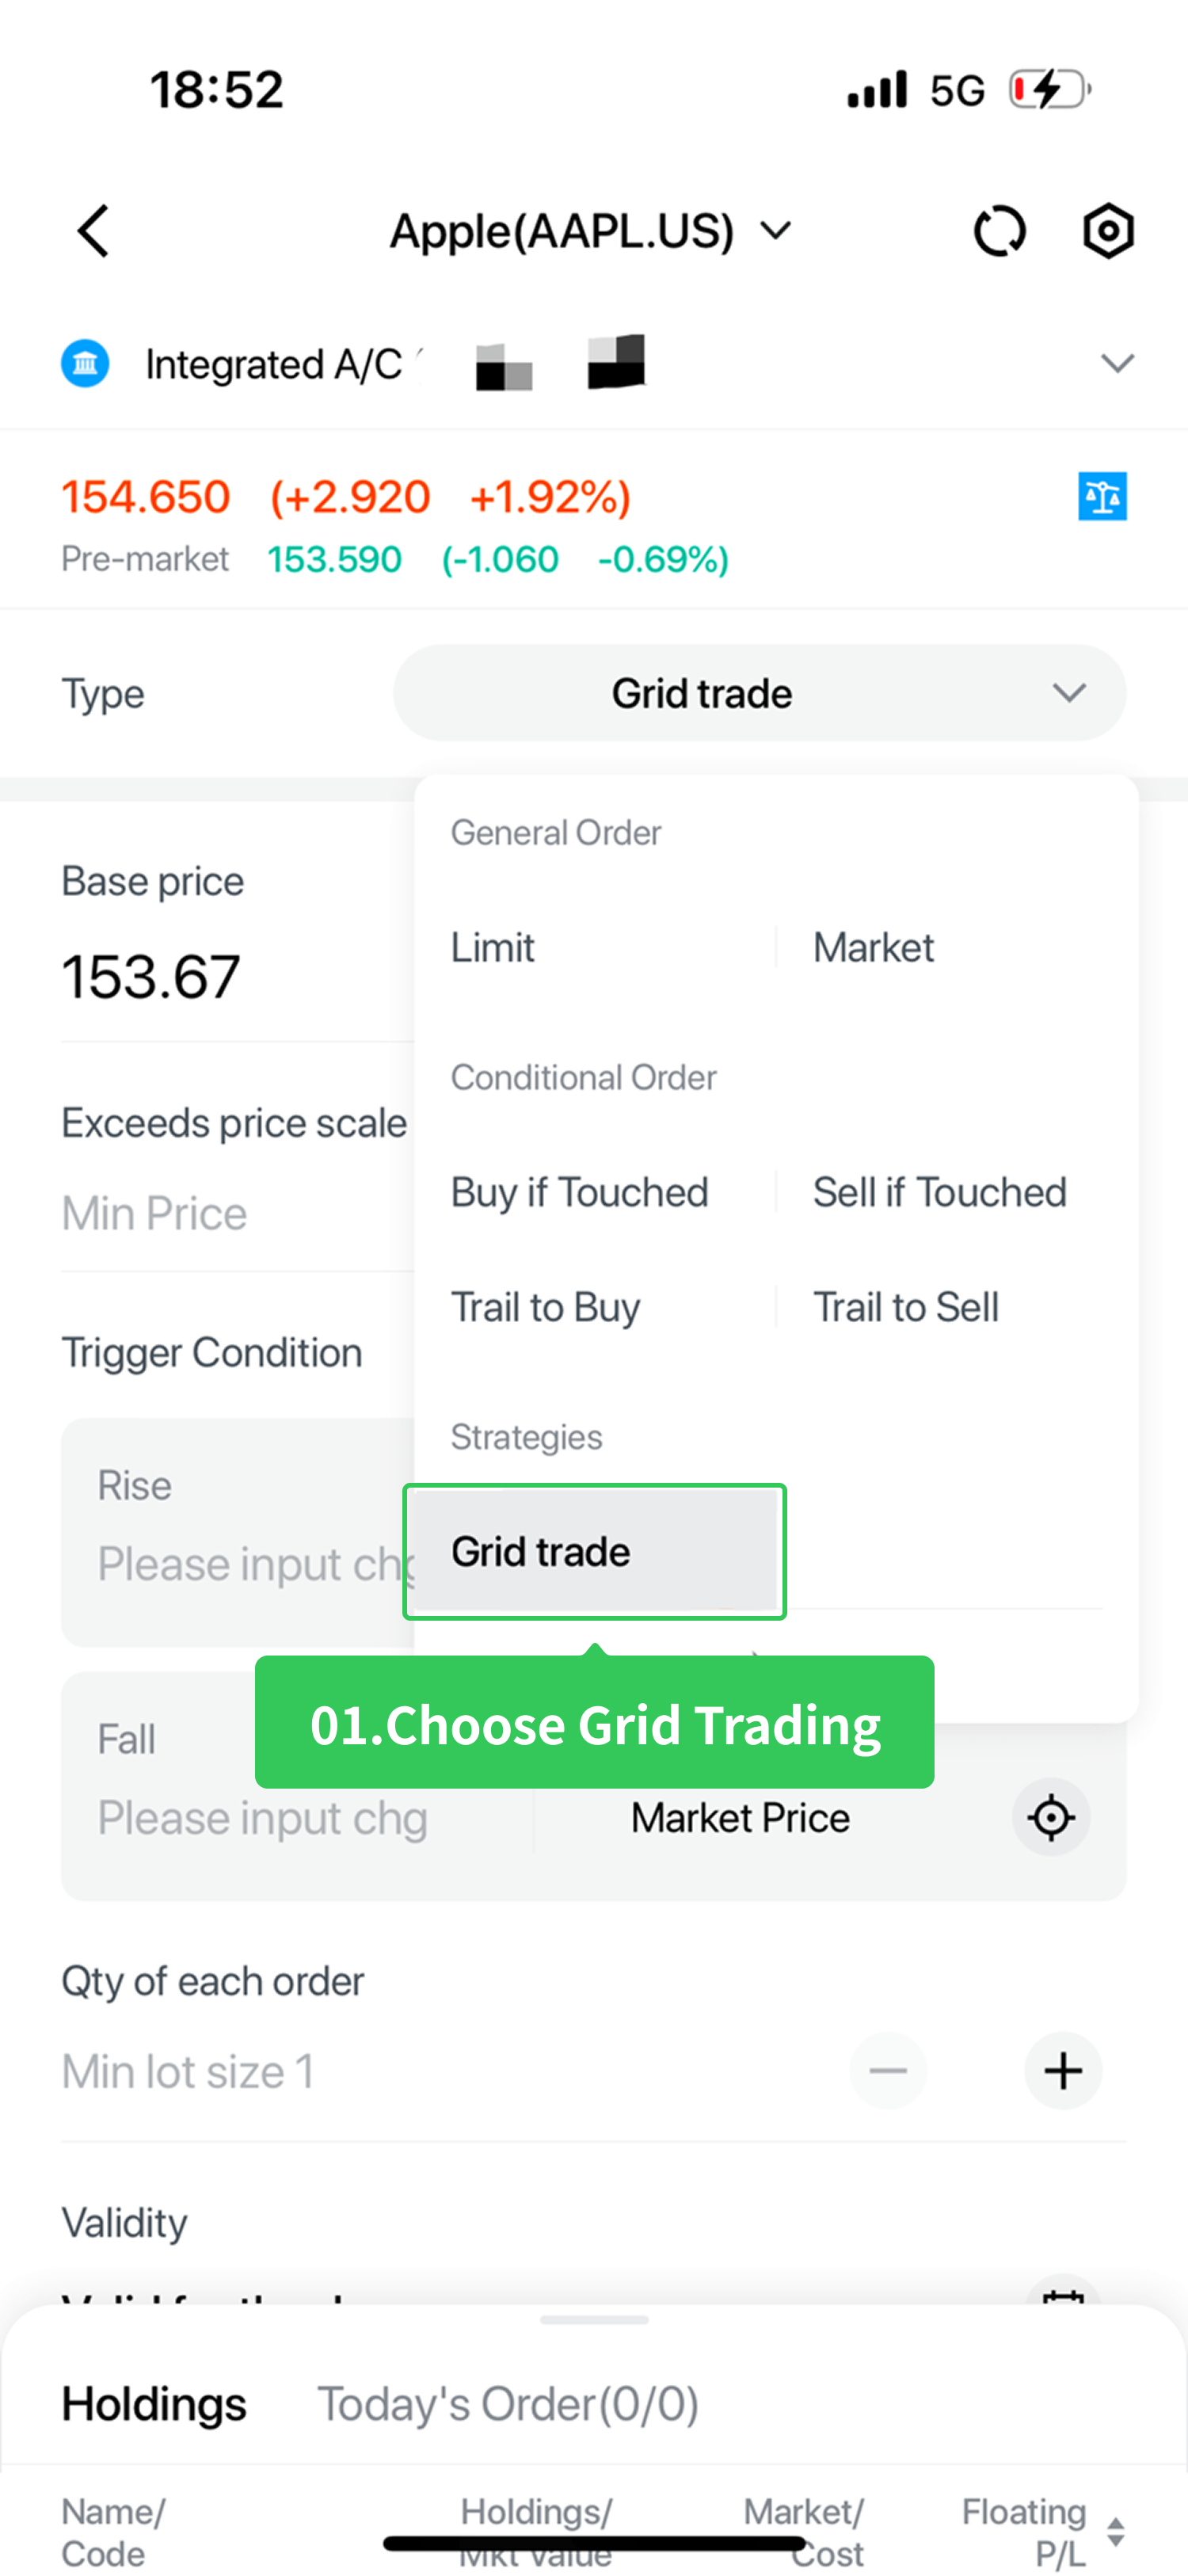The height and width of the screenshot is (2576, 1188).
Task: Tap the blue balance scale icon
Action: [x=1102, y=496]
